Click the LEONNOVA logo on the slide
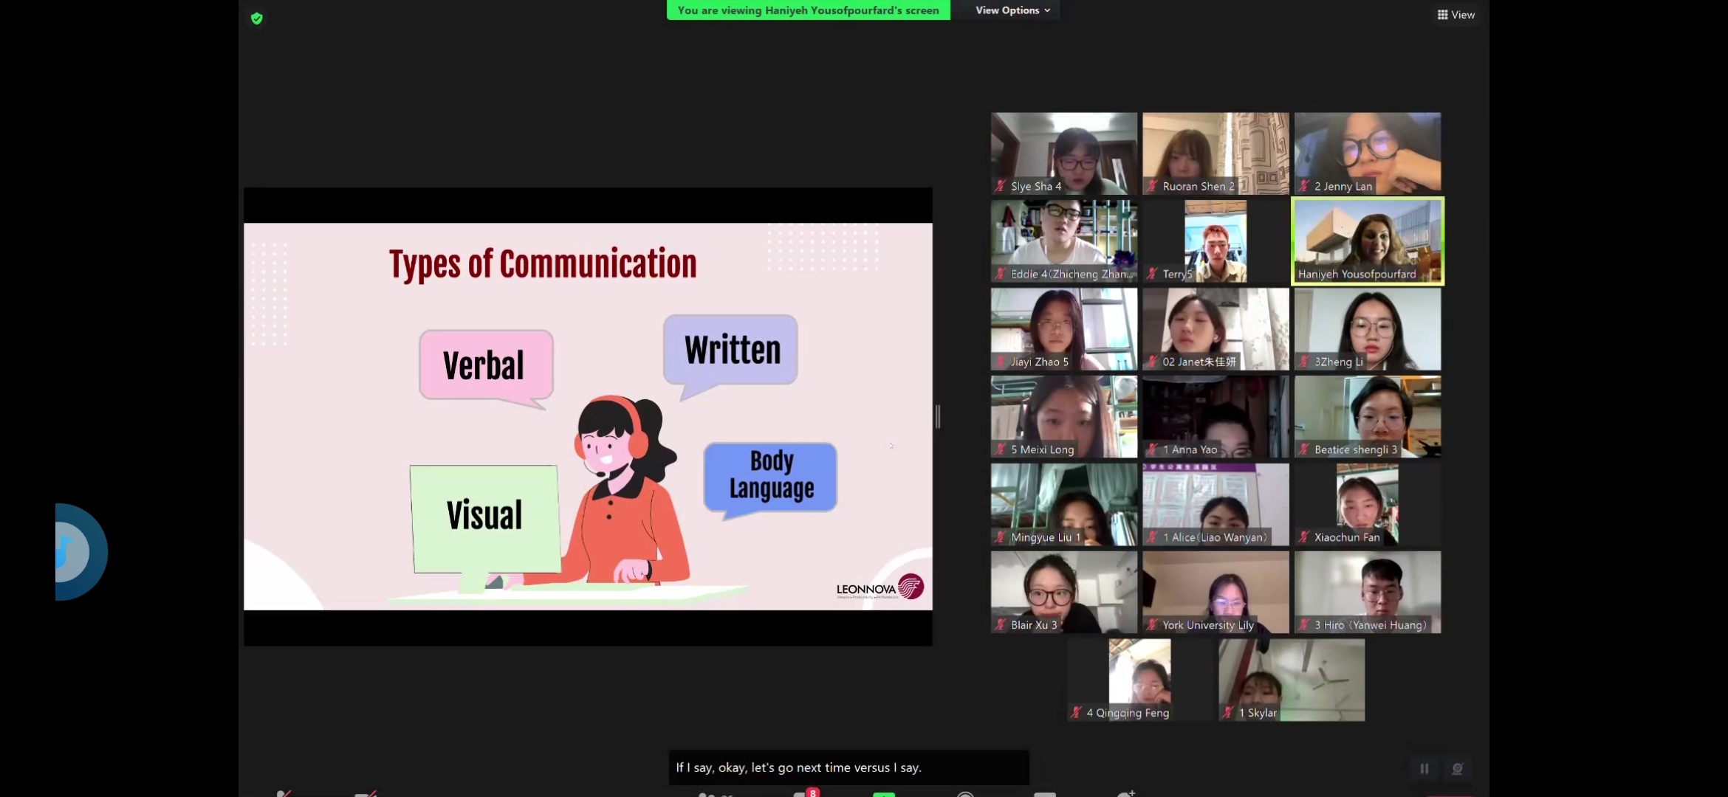This screenshot has height=797, width=1728. 880,587
